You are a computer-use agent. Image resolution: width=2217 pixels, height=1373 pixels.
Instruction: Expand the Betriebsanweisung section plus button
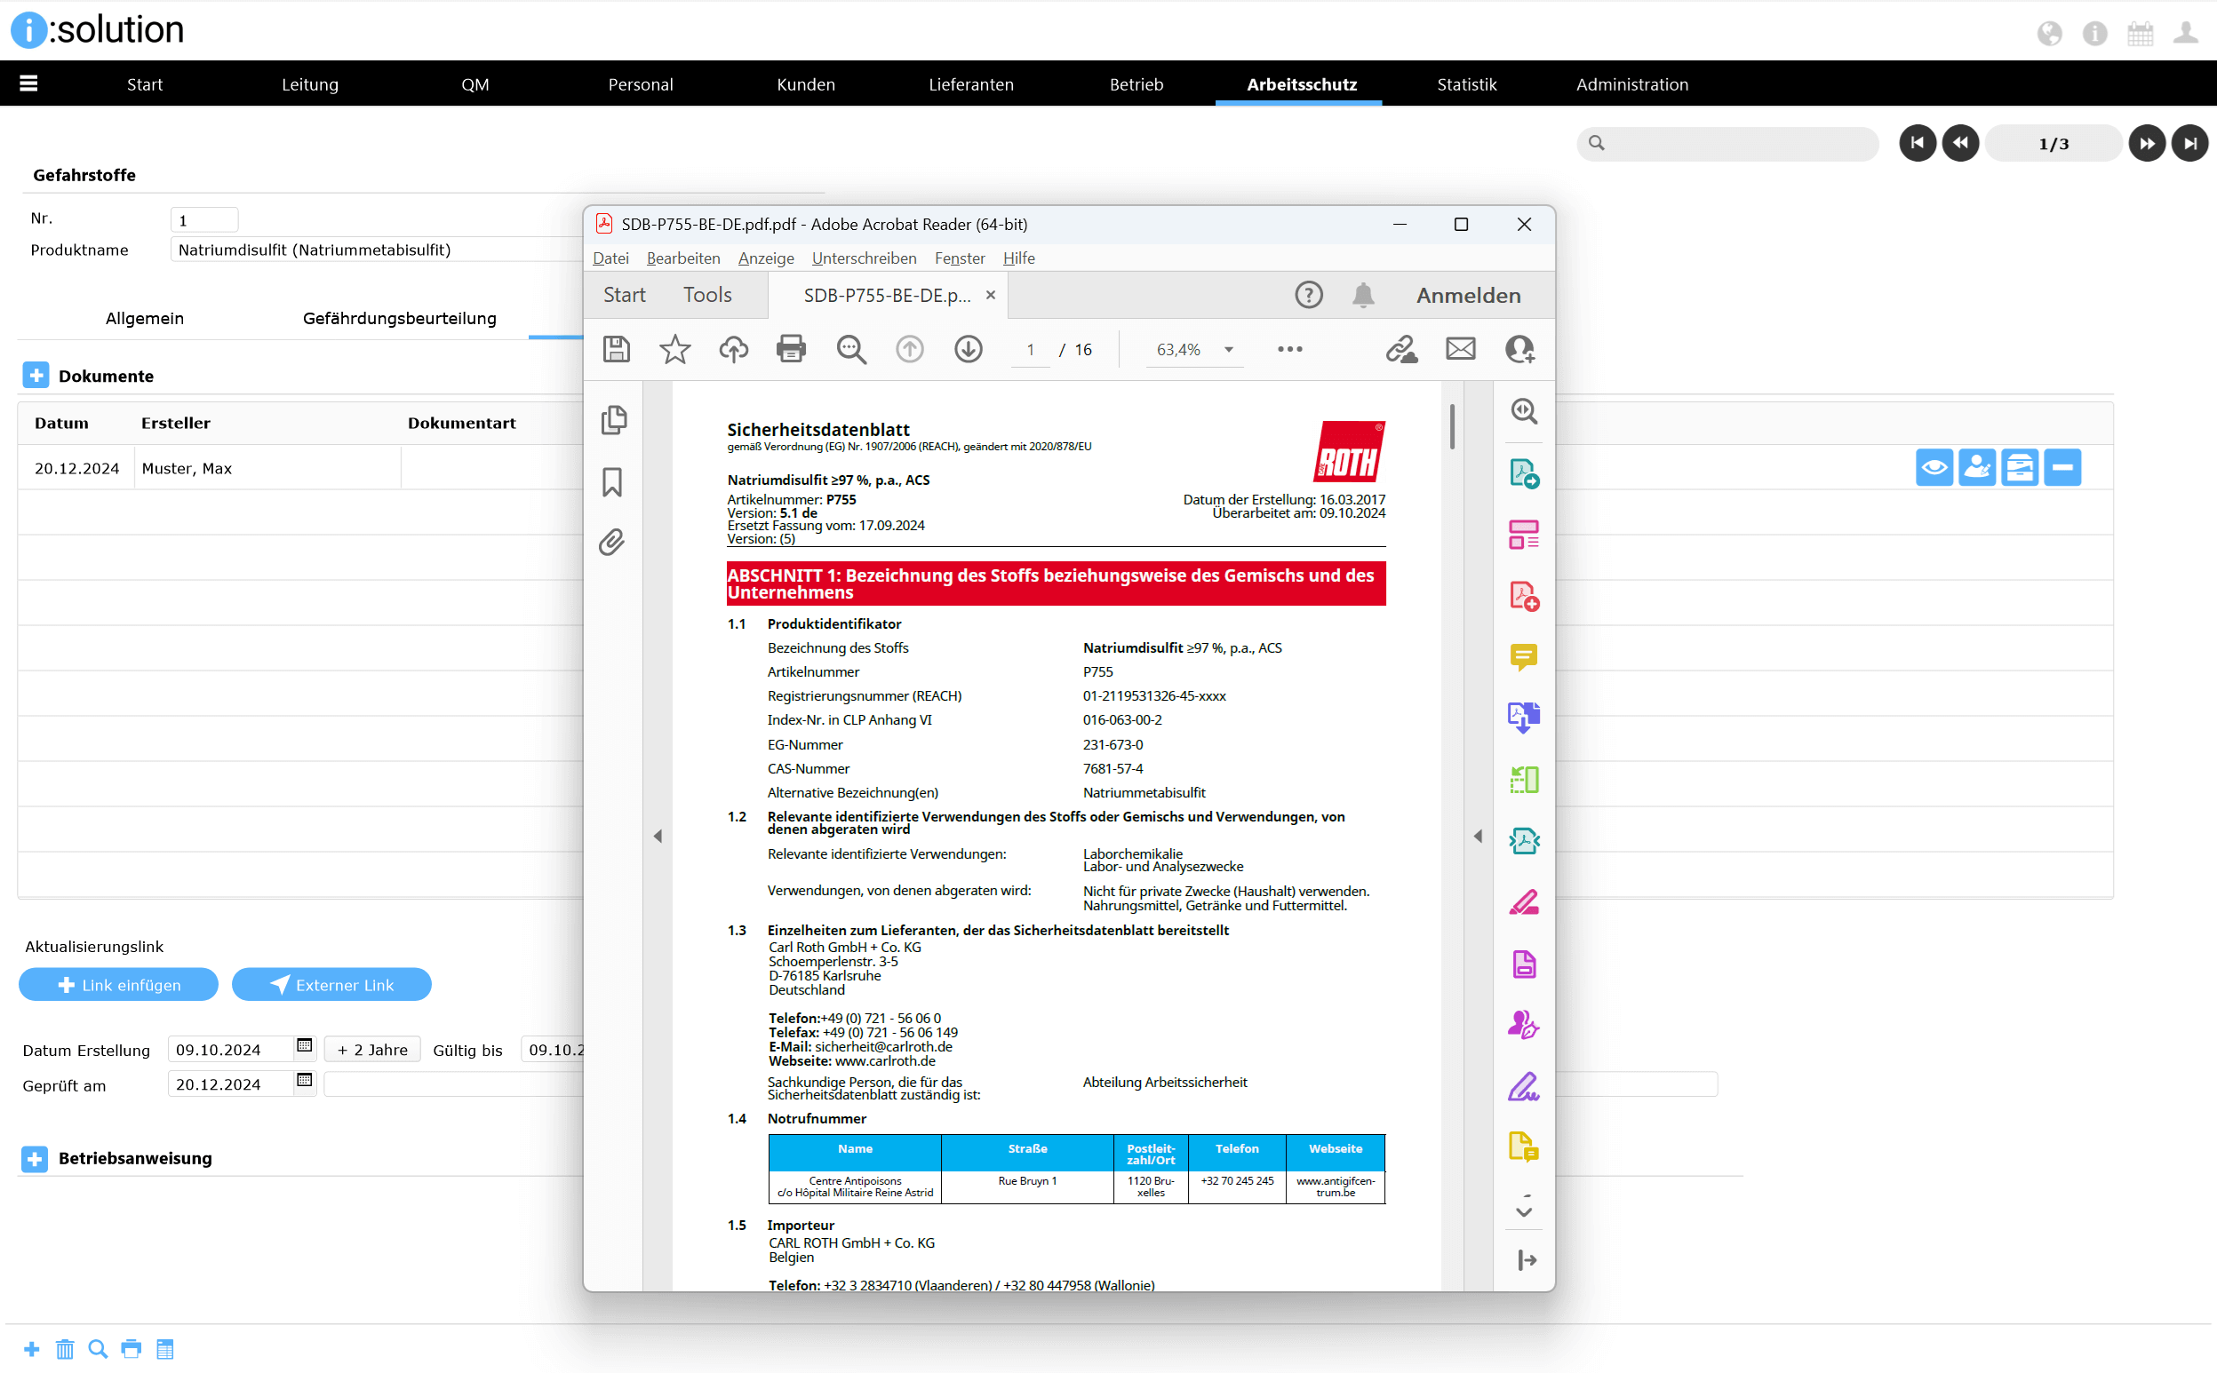35,1158
